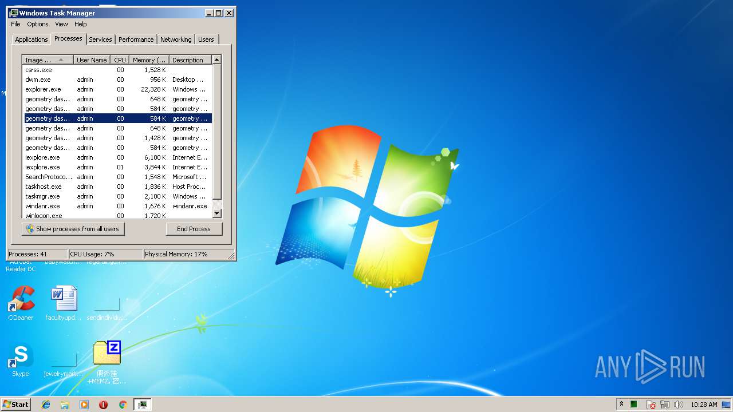The height and width of the screenshot is (412, 733).
Task: Select the jewelrymort desktop file icon
Action: click(x=64, y=365)
